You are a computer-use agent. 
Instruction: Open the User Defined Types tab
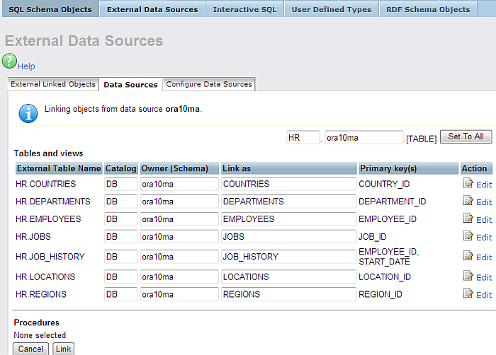tap(331, 9)
